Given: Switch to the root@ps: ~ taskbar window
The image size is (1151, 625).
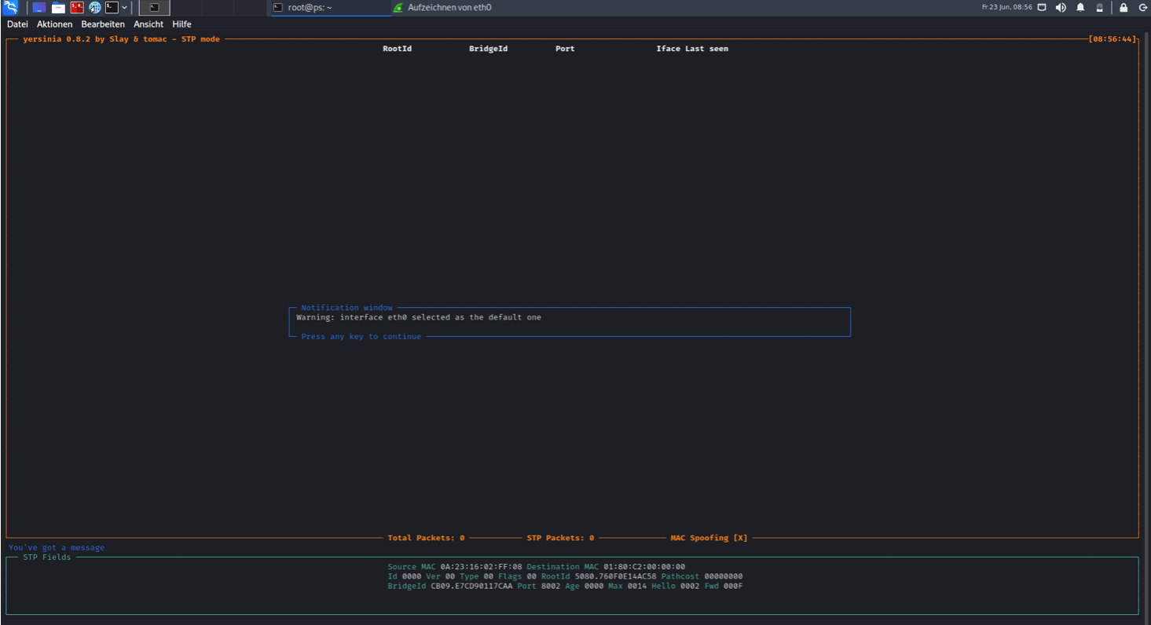Looking at the screenshot, I should [x=330, y=8].
